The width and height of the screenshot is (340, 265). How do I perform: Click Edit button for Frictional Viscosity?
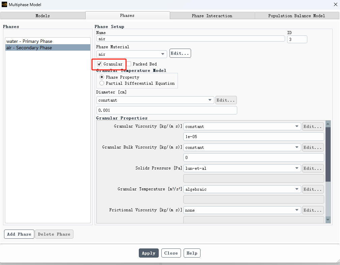313,210
